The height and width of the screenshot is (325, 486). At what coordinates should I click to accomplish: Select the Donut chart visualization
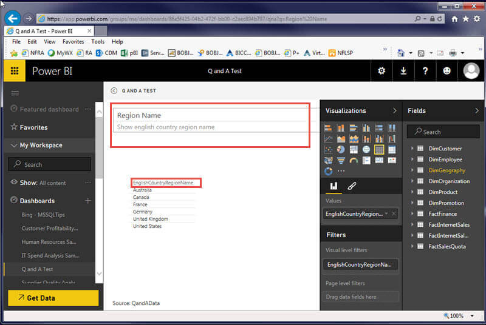[x=328, y=171]
